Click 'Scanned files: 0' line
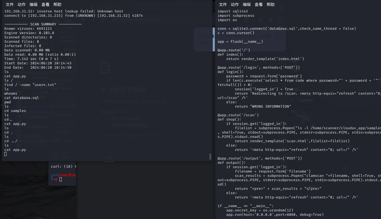The width and height of the screenshot is (381, 219). coord(22,42)
